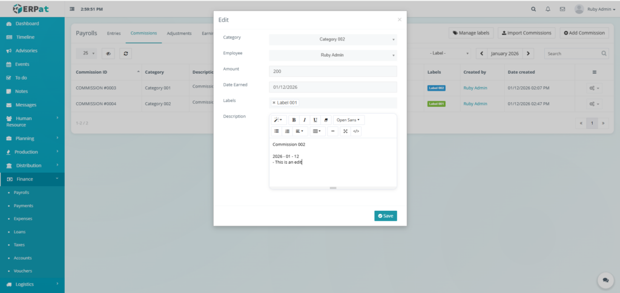Viewport: 620px width, 293px height.
Task: Click inside the description text area
Action: pyautogui.click(x=333, y=162)
